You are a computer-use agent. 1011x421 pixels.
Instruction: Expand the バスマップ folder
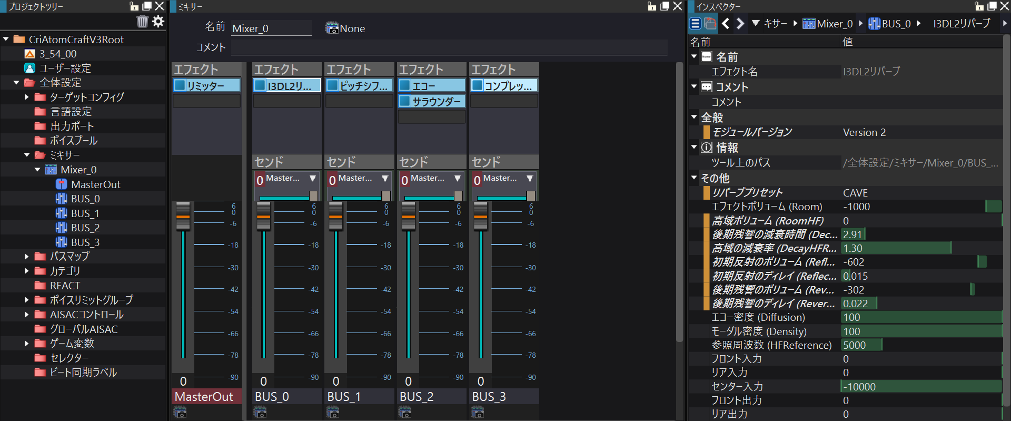pos(27,257)
